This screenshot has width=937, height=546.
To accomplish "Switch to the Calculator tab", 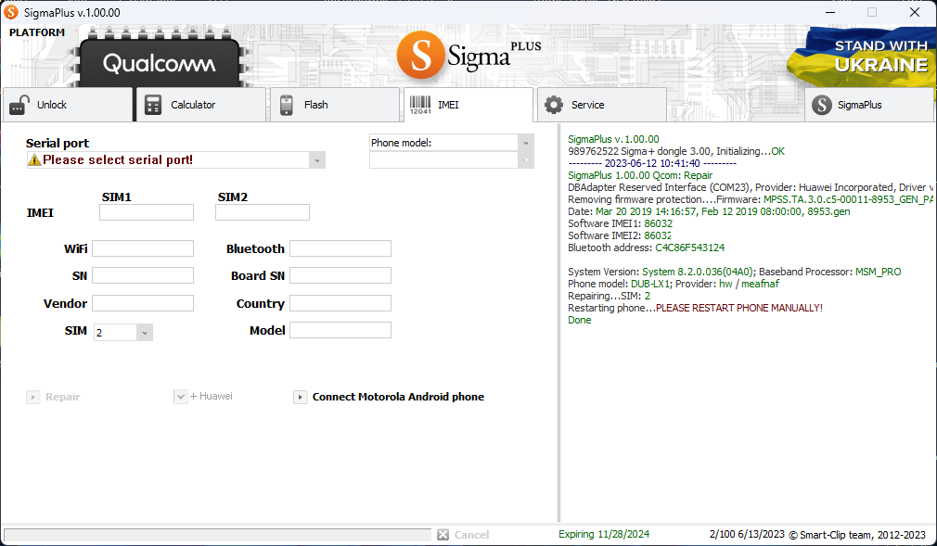I will click(x=201, y=105).
